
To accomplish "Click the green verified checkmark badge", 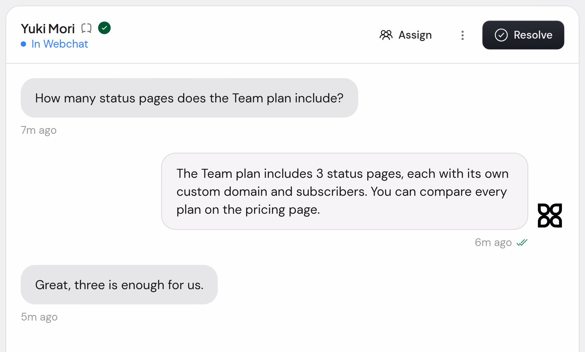I will pyautogui.click(x=104, y=28).
